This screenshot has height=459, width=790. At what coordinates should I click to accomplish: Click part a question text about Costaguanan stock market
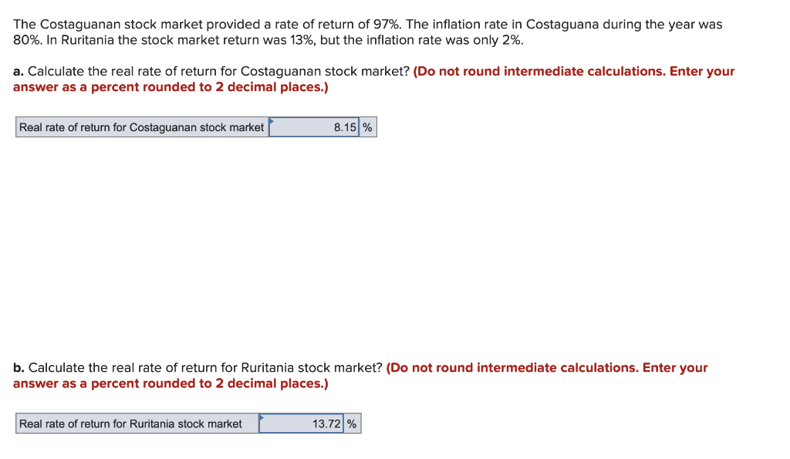(x=218, y=72)
